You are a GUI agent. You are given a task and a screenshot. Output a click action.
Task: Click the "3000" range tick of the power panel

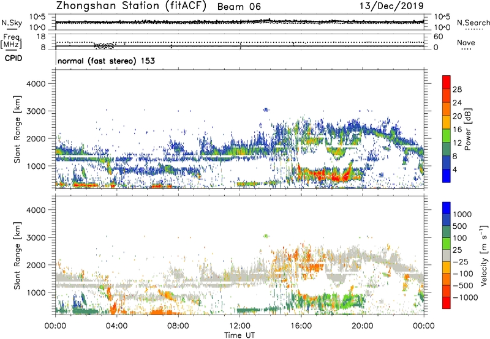pyautogui.click(x=36, y=111)
